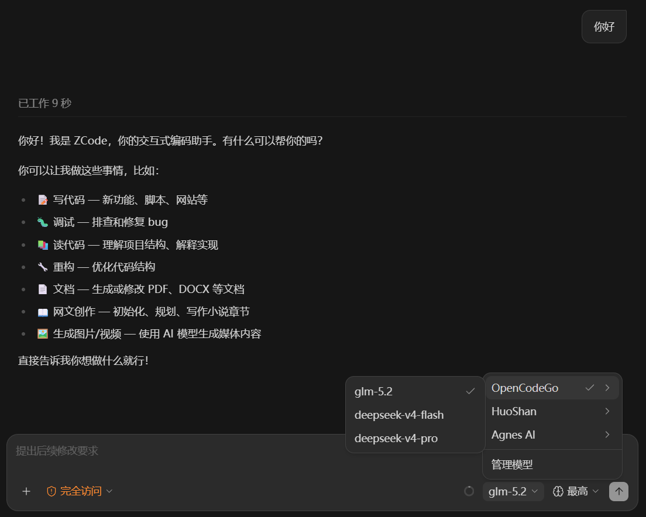Click the text 文档 — 生成或修改 PDF、DOCX 等文档
The height and width of the screenshot is (517, 646).
(x=149, y=289)
